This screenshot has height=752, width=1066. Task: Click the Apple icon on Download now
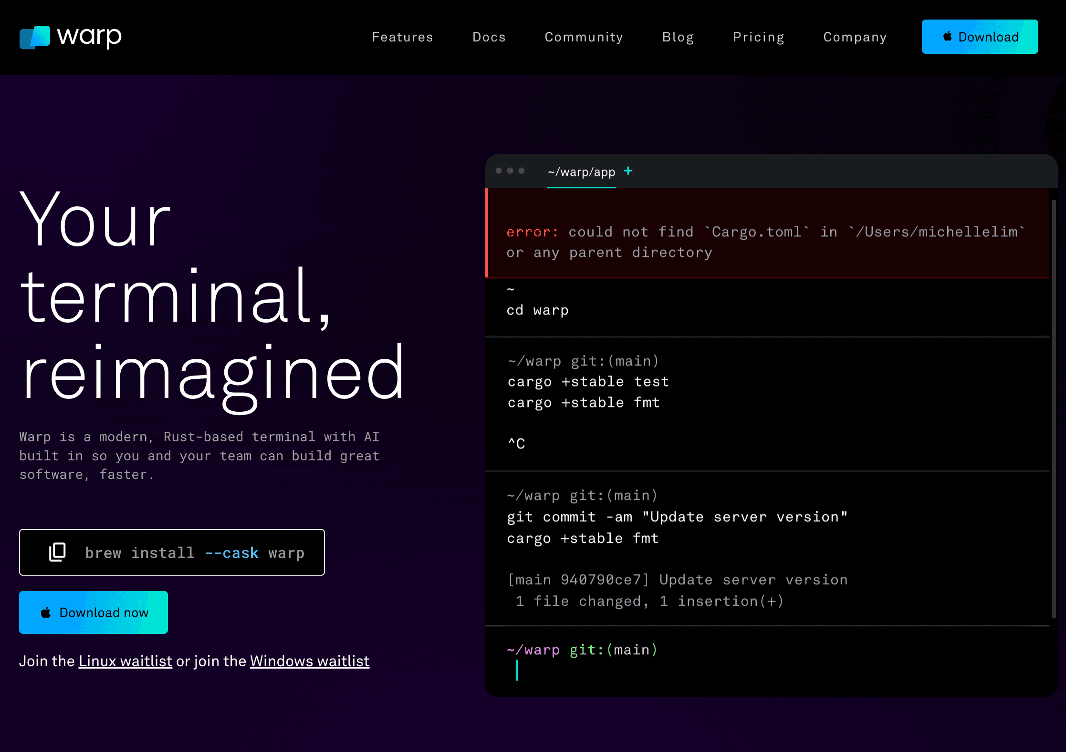click(x=46, y=613)
